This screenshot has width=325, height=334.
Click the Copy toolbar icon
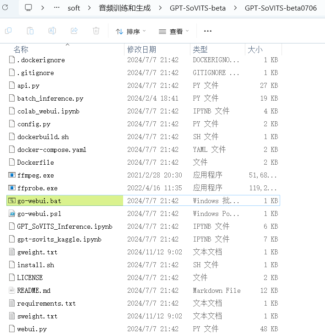pos(8,31)
